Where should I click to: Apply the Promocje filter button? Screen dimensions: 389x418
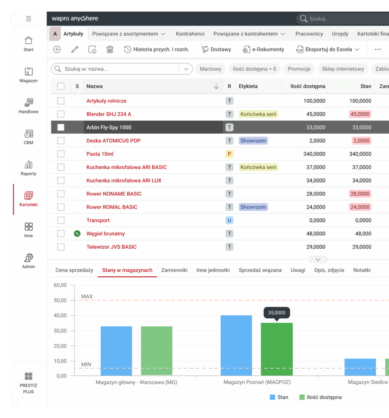tap(299, 69)
